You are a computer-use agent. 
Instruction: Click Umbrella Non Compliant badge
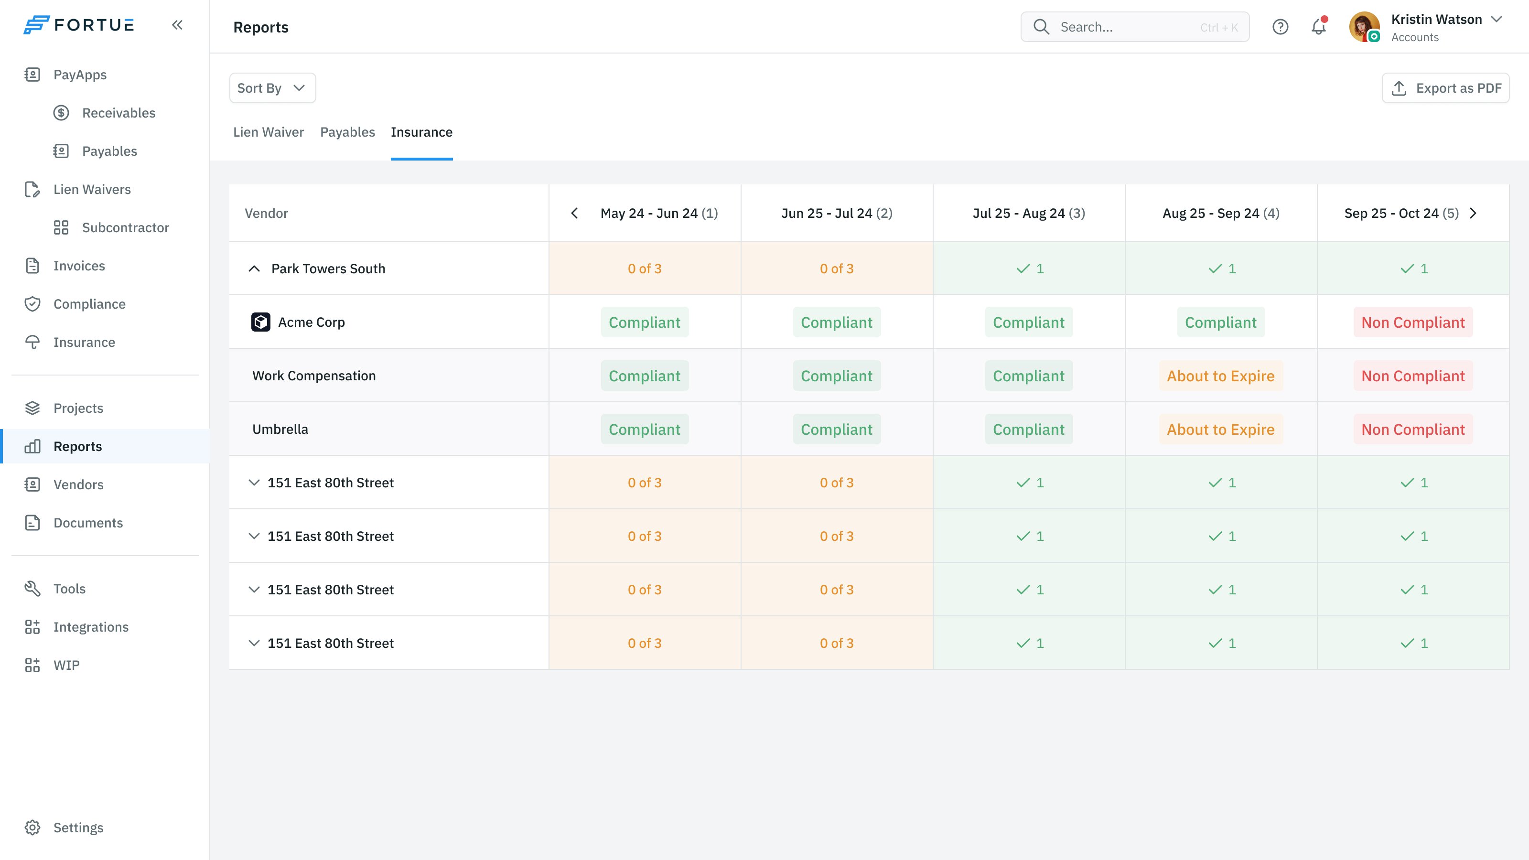tap(1413, 429)
